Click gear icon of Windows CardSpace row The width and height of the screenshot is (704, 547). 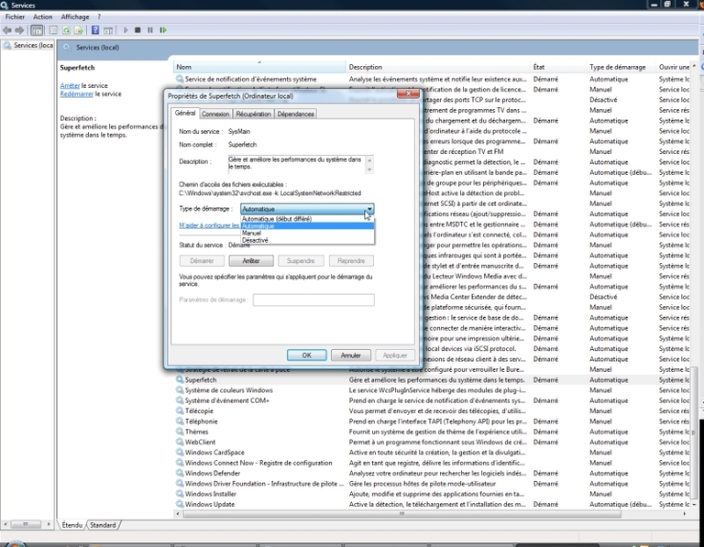tap(180, 453)
